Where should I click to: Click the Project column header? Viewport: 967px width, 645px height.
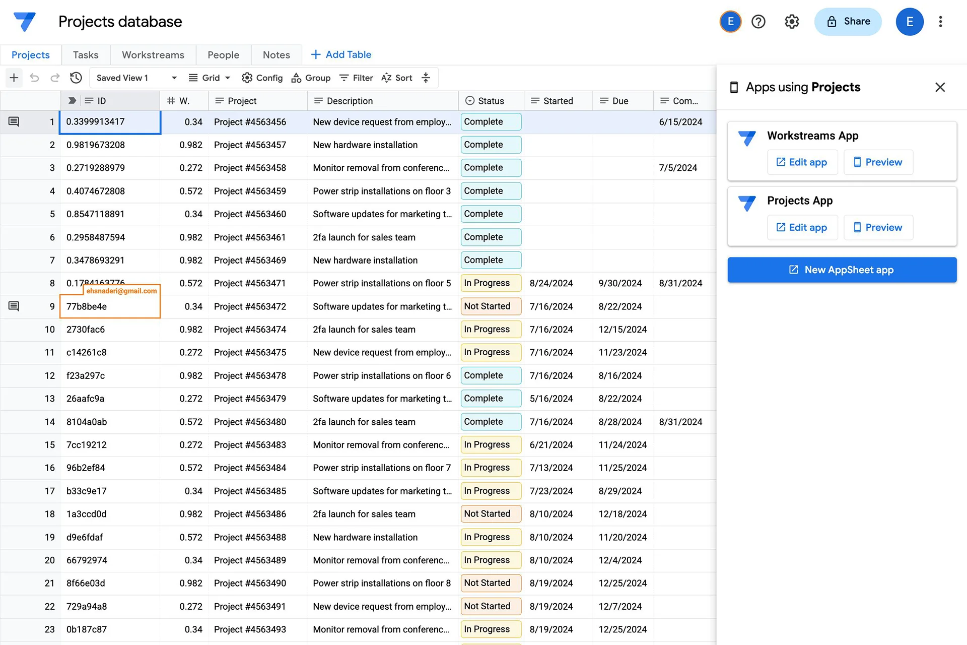[257, 101]
